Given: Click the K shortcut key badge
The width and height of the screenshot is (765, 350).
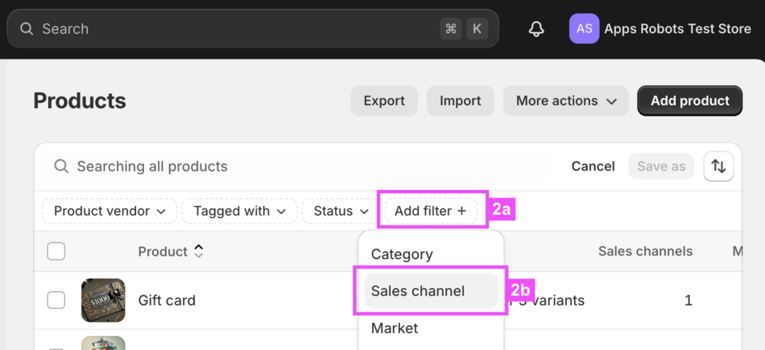Looking at the screenshot, I should click(477, 29).
